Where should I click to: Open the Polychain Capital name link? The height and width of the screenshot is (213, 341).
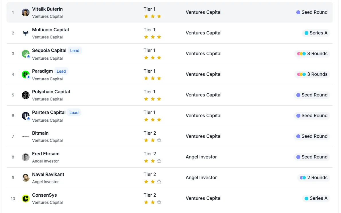click(x=51, y=92)
